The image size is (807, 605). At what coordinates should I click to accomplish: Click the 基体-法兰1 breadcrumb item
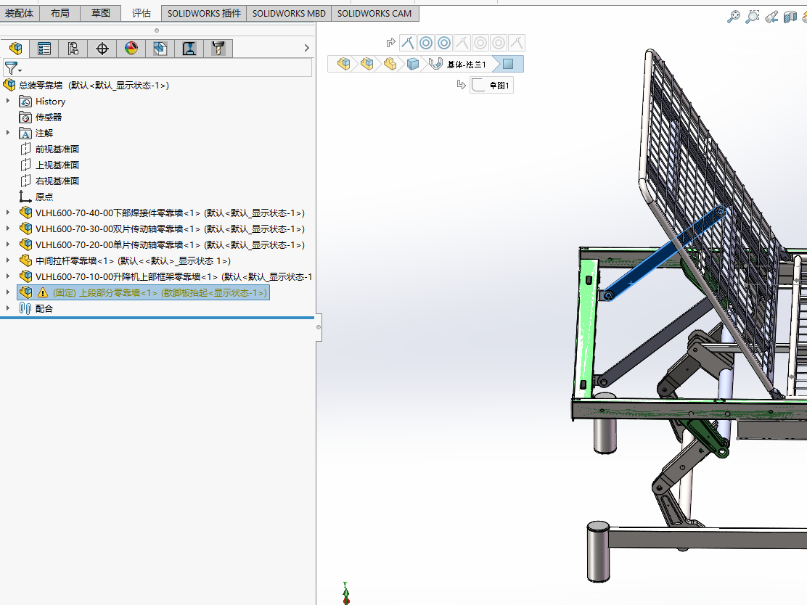467,64
